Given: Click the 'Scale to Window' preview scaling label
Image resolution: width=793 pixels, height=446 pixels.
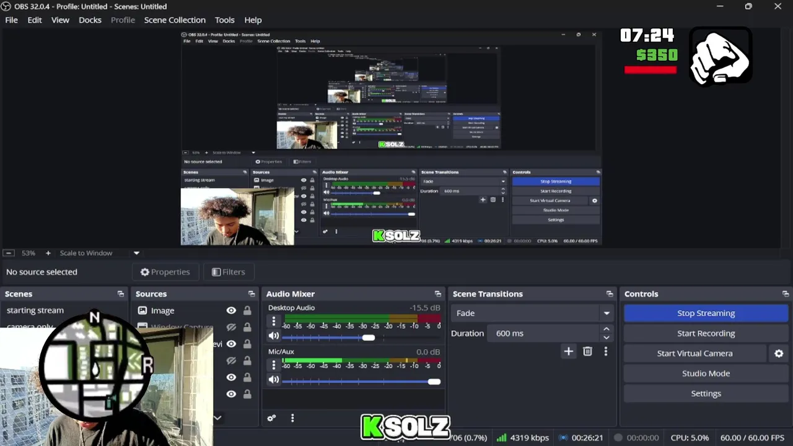Looking at the screenshot, I should tap(86, 253).
